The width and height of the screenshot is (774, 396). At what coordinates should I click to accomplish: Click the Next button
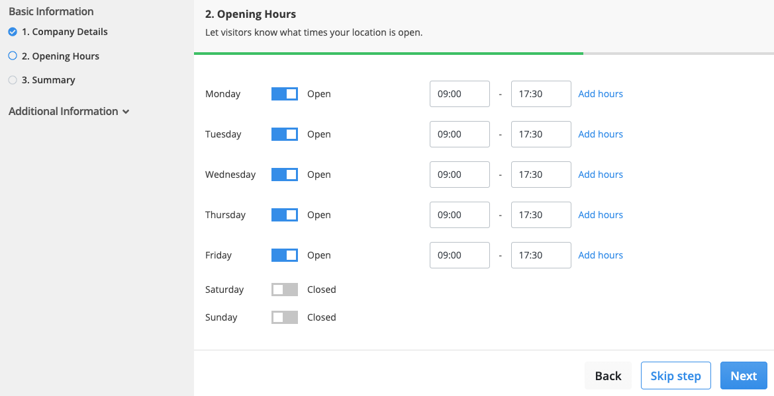(744, 376)
